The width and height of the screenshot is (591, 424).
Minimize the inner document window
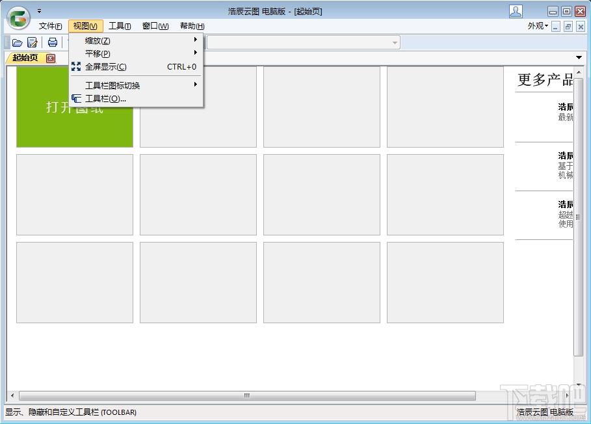click(556, 27)
